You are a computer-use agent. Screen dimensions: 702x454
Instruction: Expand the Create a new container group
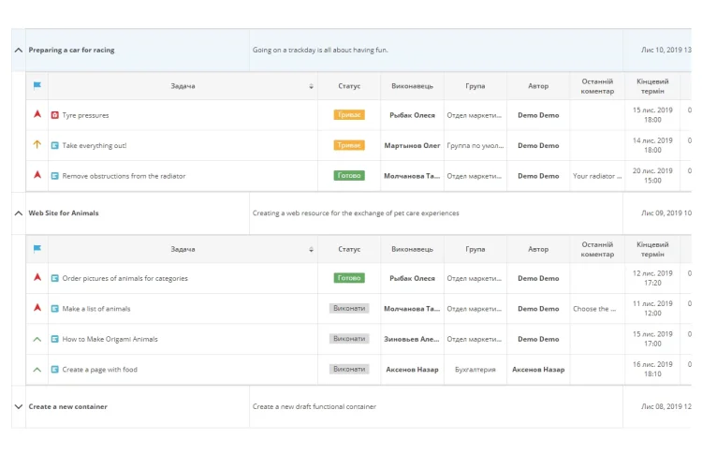18,407
